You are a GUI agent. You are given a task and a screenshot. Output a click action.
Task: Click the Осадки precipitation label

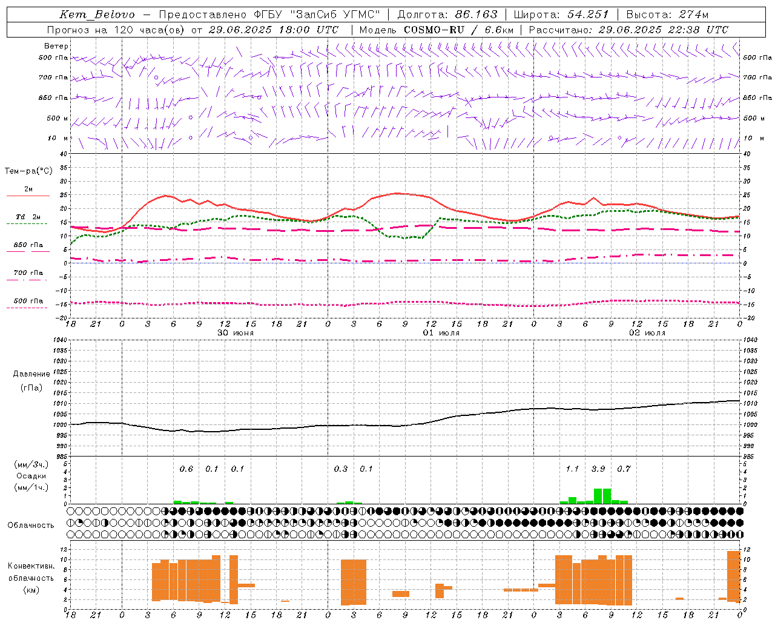click(31, 476)
